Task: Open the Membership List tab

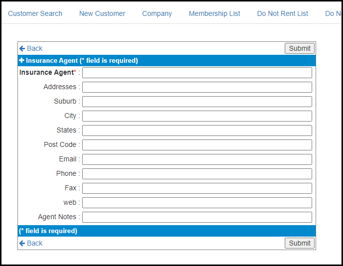Action: [x=215, y=13]
